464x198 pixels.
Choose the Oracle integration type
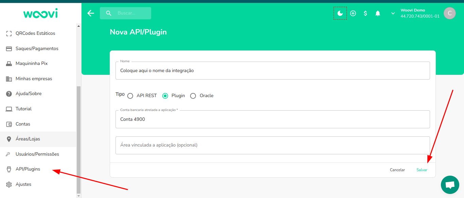[x=193, y=96]
